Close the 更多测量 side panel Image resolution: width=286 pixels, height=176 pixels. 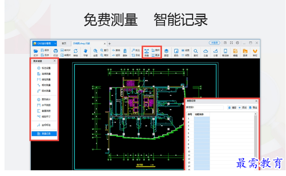coord(54,61)
